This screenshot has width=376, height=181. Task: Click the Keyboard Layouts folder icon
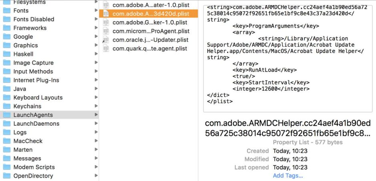(x=6, y=97)
